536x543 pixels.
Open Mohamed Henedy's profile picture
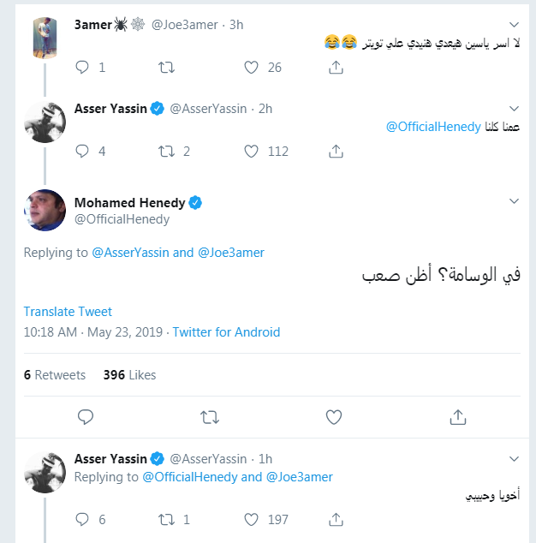[45, 211]
